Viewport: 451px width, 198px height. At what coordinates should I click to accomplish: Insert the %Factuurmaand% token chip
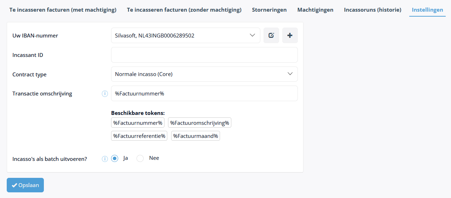click(196, 136)
